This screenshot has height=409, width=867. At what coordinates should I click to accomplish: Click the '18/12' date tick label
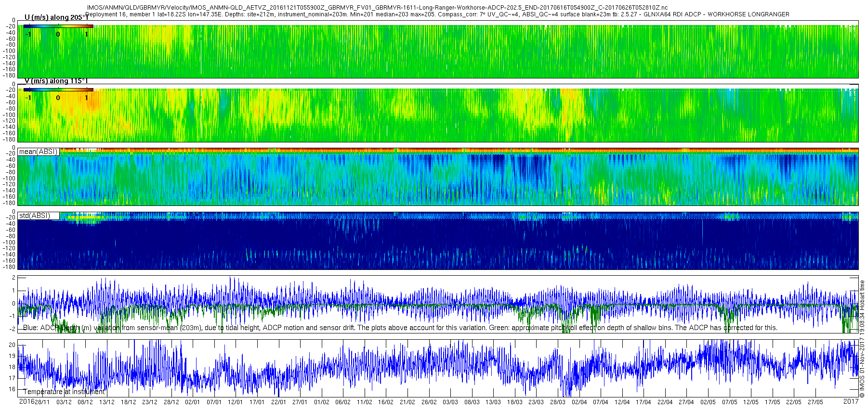pos(128,402)
